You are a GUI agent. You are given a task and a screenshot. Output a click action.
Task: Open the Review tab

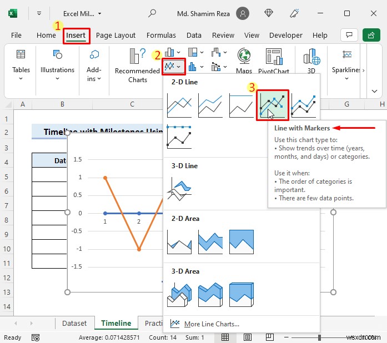pos(223,36)
